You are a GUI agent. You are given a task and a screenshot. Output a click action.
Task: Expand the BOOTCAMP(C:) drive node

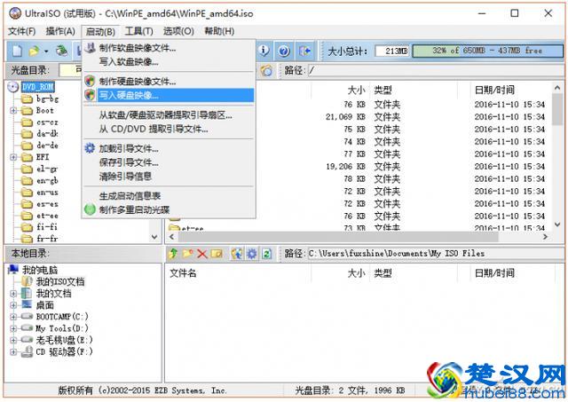[13, 317]
